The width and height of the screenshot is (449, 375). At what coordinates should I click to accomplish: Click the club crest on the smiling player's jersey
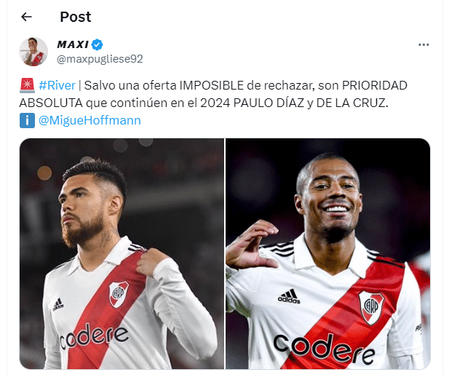click(371, 307)
